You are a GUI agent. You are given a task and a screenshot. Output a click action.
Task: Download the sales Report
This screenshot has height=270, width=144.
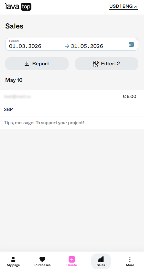pos(37,64)
